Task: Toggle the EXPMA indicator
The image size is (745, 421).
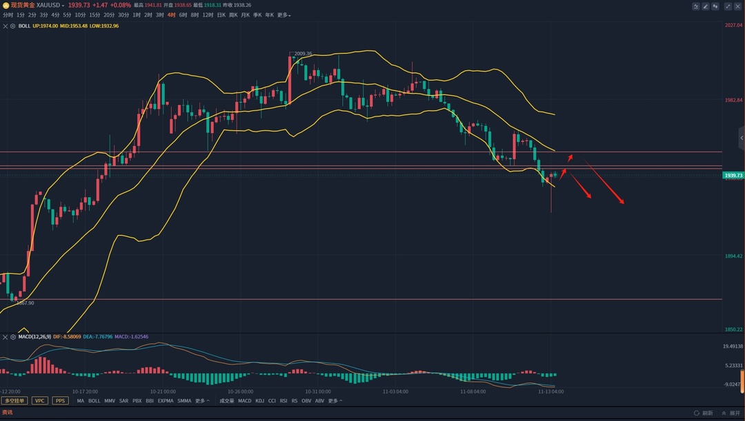Action: tap(166, 401)
